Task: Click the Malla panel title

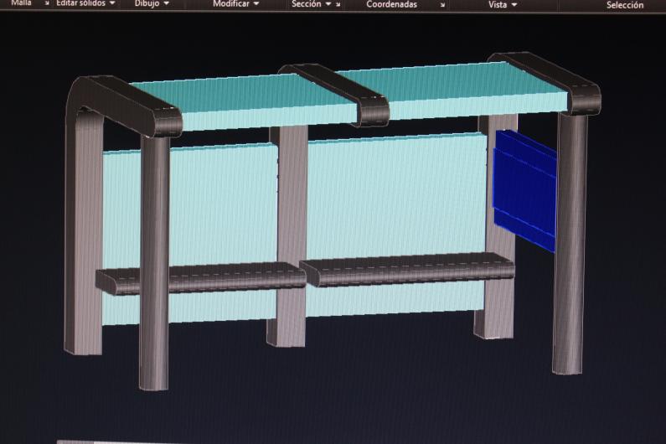Action: 21,3
